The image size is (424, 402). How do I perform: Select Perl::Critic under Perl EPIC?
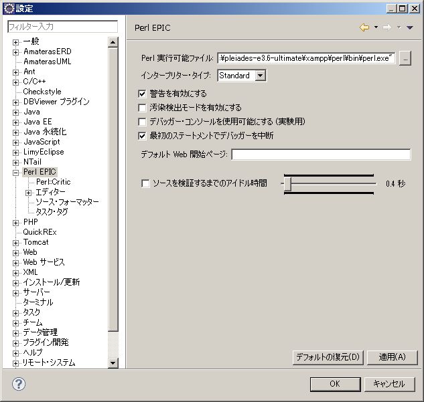click(54, 182)
